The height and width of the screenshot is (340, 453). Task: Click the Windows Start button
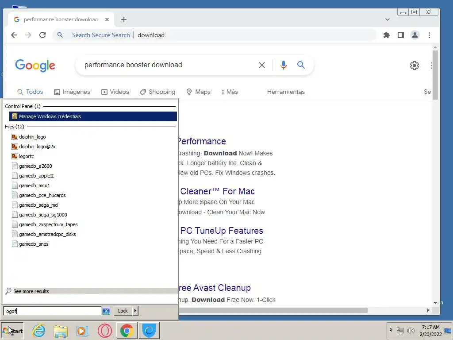pos(12,331)
